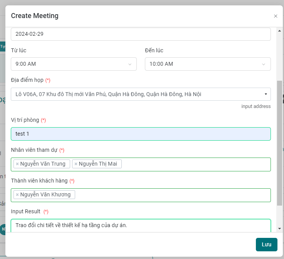Remove Nguyễn Thị Mai tag

point(76,164)
